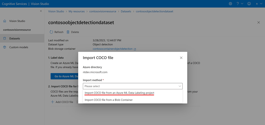Click Vision Studio in top header

click(39, 4)
